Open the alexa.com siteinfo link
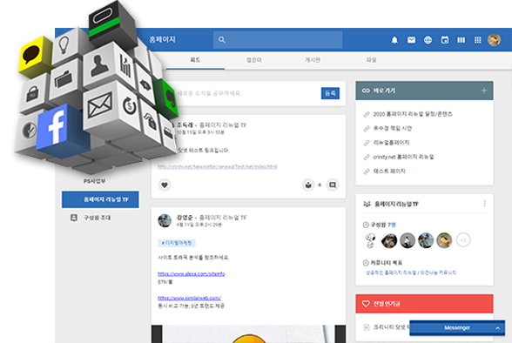The image size is (512, 343). 192,274
